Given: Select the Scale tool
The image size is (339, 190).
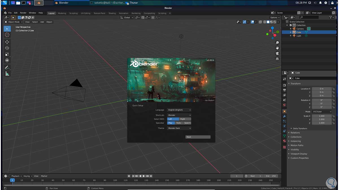Looking at the screenshot, I should point(7,54).
